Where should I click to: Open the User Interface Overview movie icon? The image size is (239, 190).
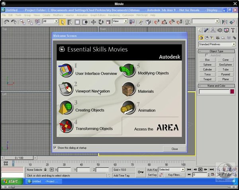(x=66, y=71)
